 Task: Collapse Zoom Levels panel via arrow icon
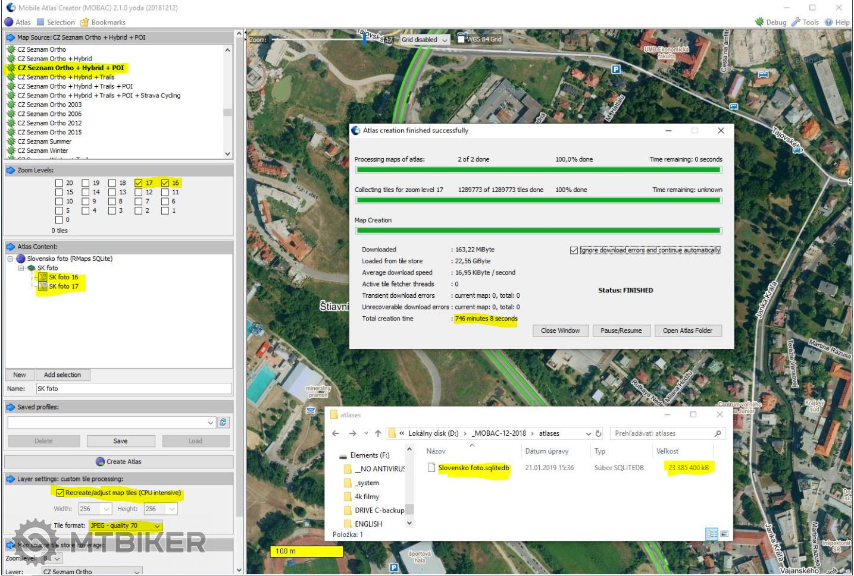coord(11,171)
